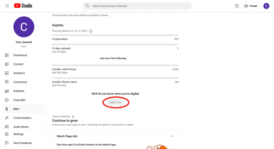
Task: Open the Content menu item
Action: [18, 64]
